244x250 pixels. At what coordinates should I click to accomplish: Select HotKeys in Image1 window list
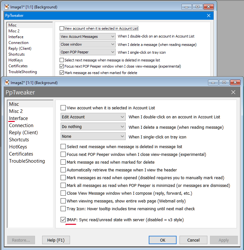[x=30, y=60]
